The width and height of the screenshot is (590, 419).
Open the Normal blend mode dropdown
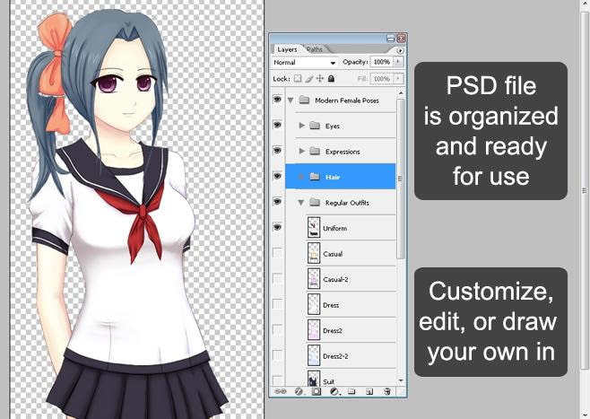pos(304,63)
